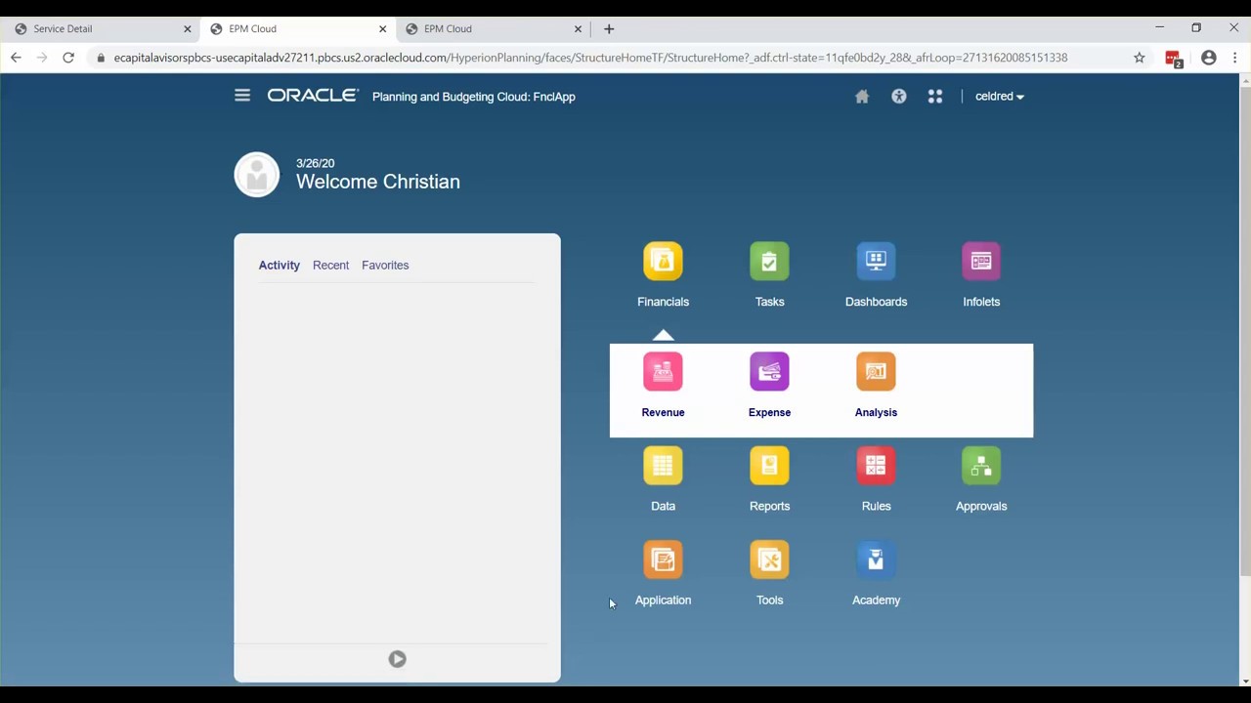View site lock information icon
Screen dimensions: 1251x703
tap(101, 58)
